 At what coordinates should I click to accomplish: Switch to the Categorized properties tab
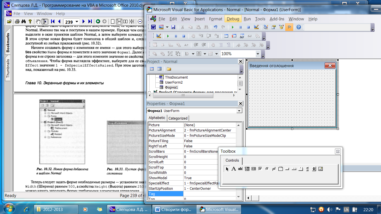coord(178,118)
